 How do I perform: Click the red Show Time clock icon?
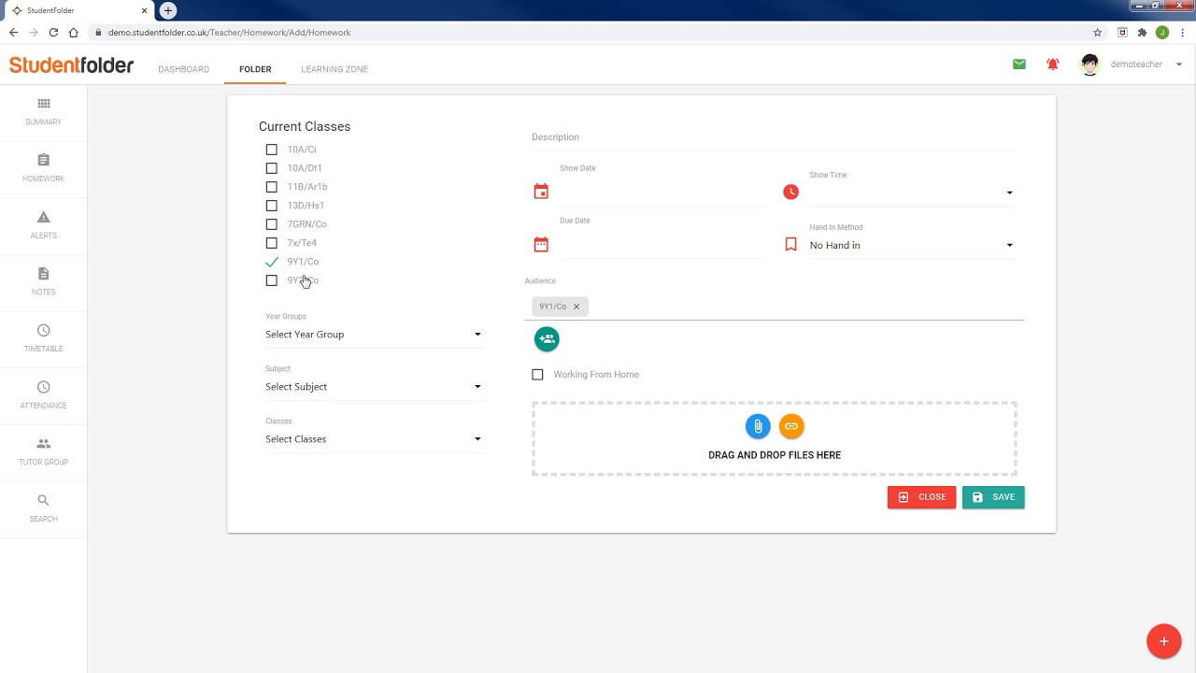791,192
